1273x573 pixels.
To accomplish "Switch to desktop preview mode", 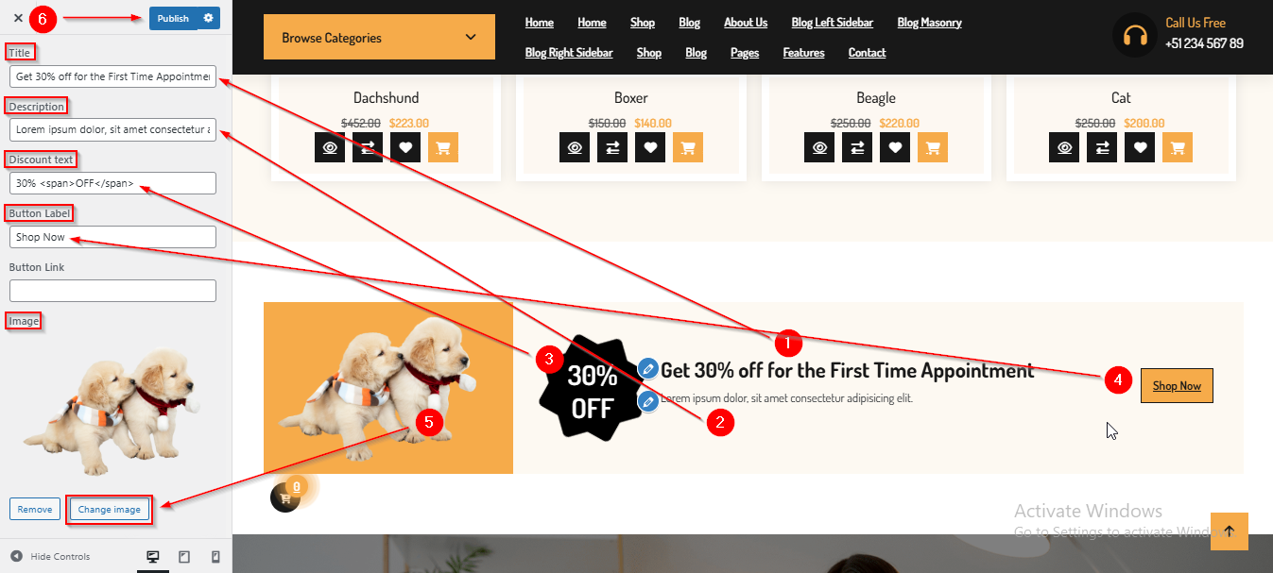I will tap(153, 557).
